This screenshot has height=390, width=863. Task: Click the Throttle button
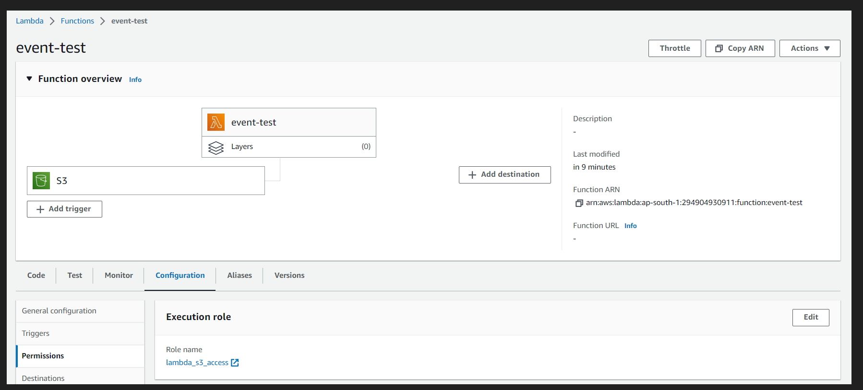pos(675,48)
